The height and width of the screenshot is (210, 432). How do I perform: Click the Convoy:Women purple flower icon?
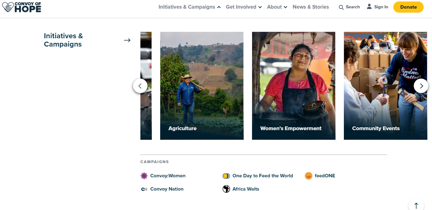point(144,176)
